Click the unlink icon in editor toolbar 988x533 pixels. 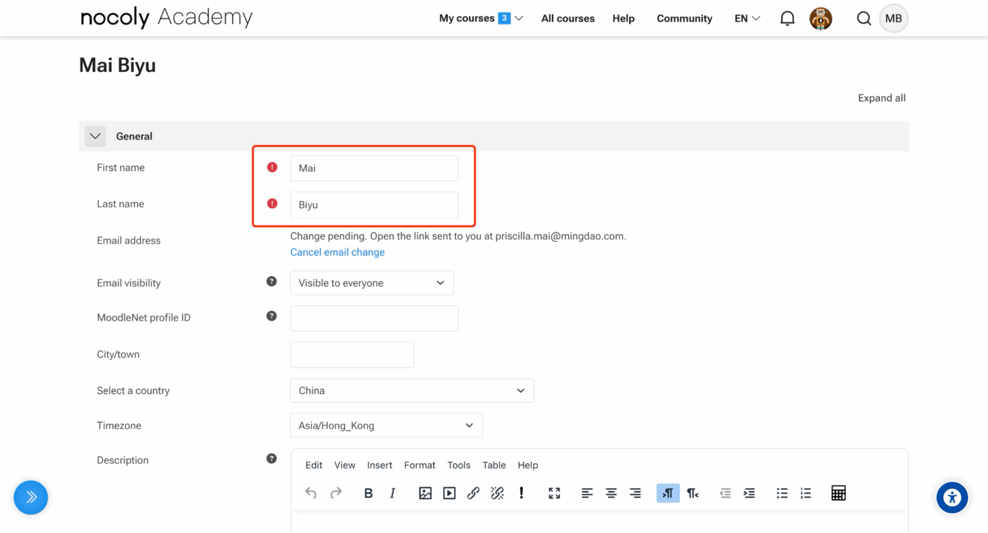coord(497,493)
